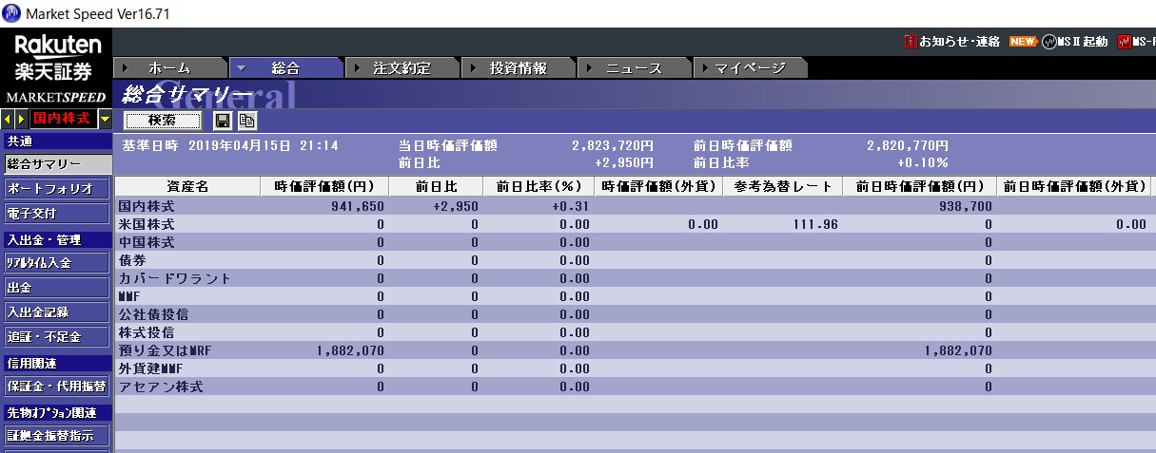The height and width of the screenshot is (453, 1156).
Task: Click the MSII起動 round chart icon
Action: coord(1049,42)
